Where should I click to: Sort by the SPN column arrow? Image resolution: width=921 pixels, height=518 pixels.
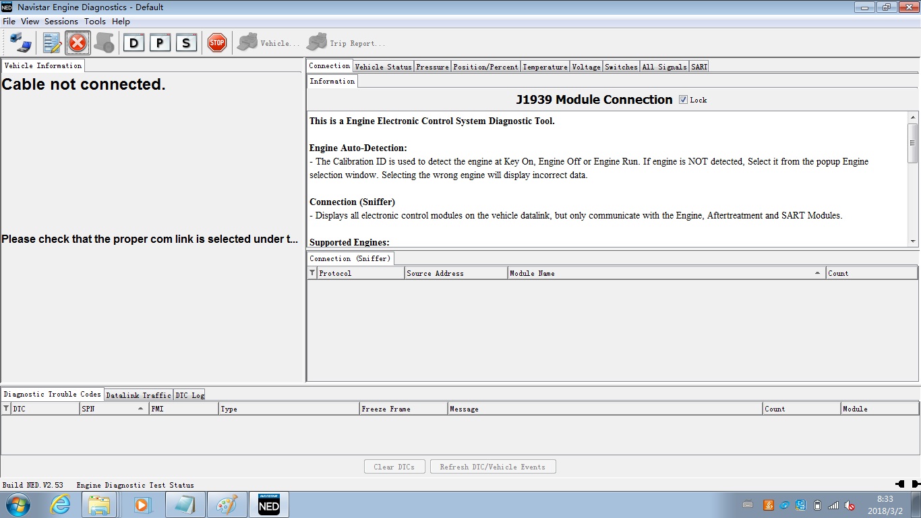[x=140, y=409]
